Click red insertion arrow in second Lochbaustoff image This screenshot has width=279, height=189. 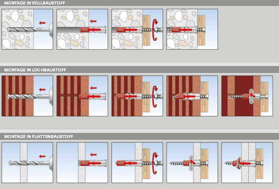click(x=93, y=88)
